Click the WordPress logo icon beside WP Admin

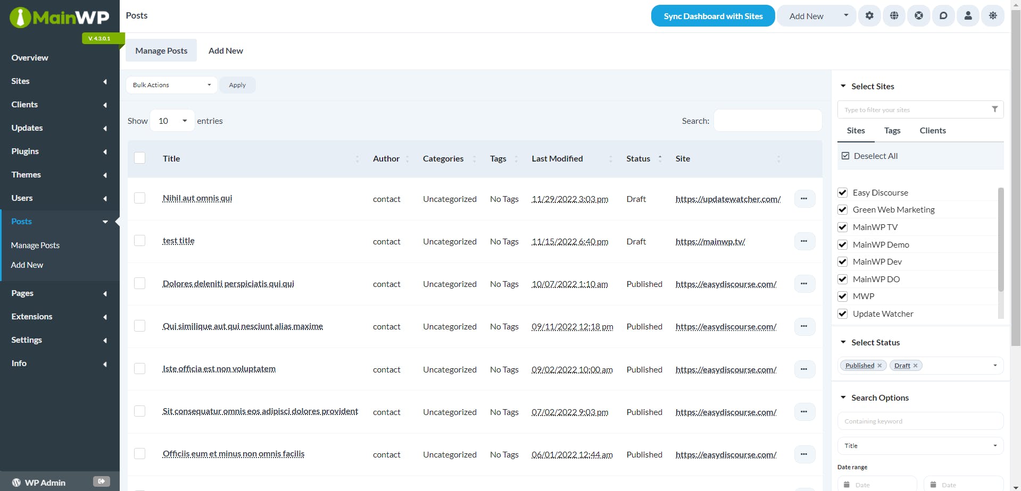[16, 482]
